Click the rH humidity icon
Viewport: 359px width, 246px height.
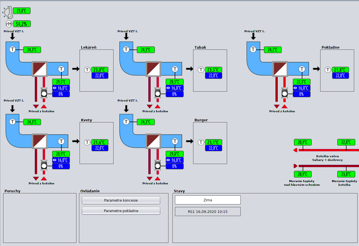(x=9, y=24)
